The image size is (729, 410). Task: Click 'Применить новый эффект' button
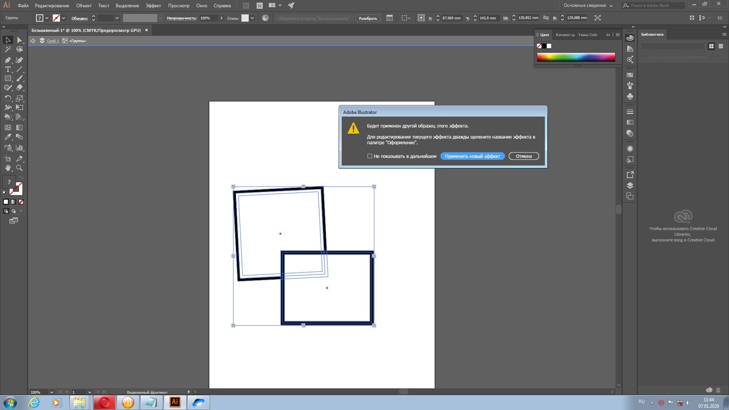(x=472, y=156)
